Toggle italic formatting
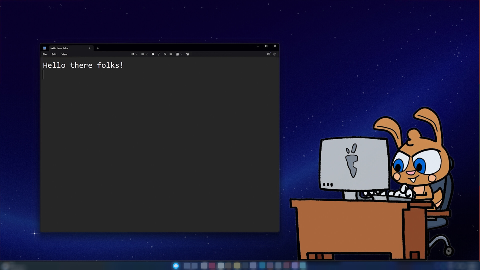 pyautogui.click(x=159, y=54)
